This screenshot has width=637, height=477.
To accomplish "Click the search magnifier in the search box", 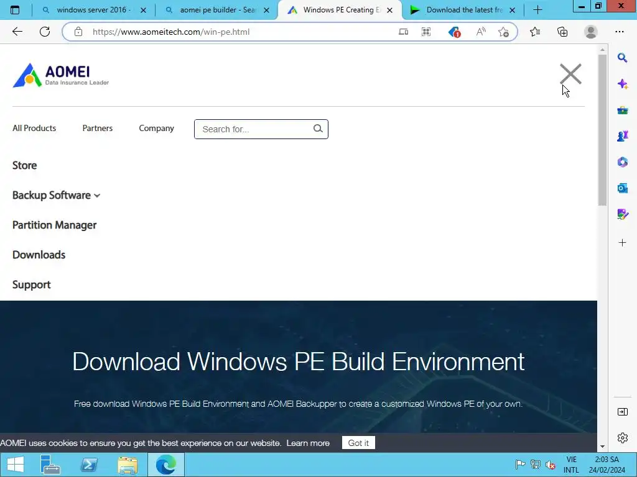I will tap(318, 129).
